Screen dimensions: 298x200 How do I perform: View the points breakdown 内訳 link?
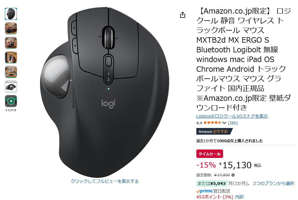coord(239,197)
